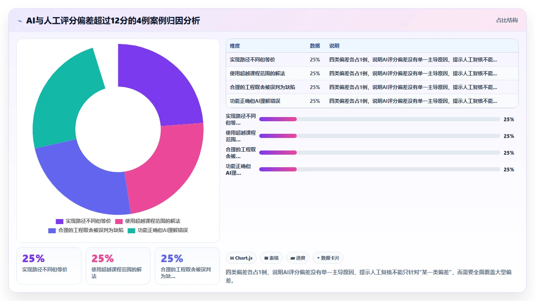Click progress bar for 合理的工程取舍被…
535x301 pixels.
(x=380, y=153)
